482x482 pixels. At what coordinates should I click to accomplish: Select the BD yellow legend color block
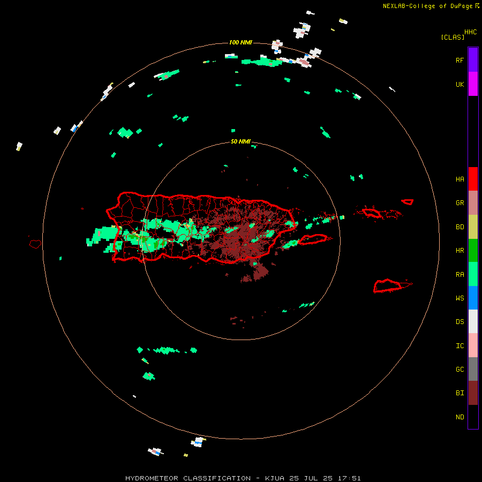coord(473,227)
